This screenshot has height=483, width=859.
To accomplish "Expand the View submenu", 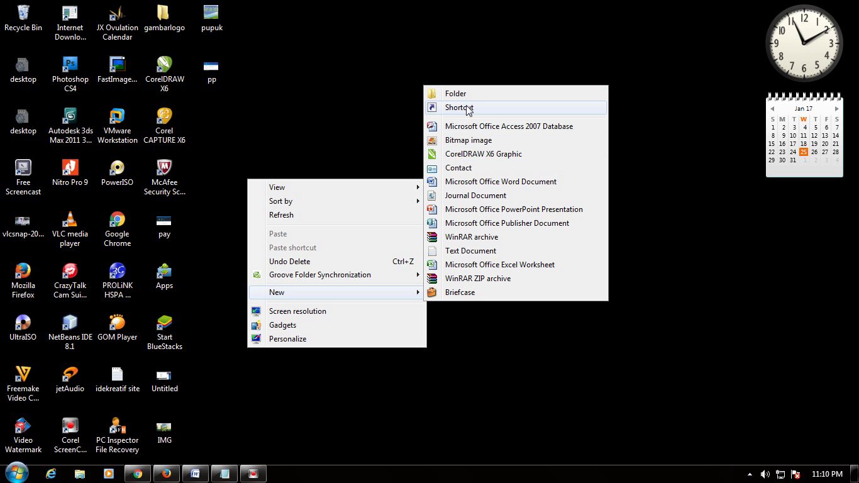I will click(277, 187).
